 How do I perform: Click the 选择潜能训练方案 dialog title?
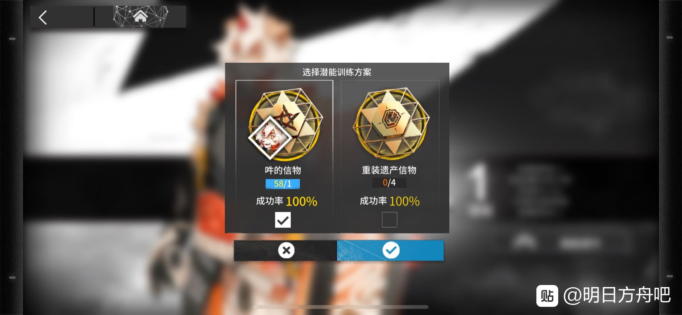(x=337, y=72)
